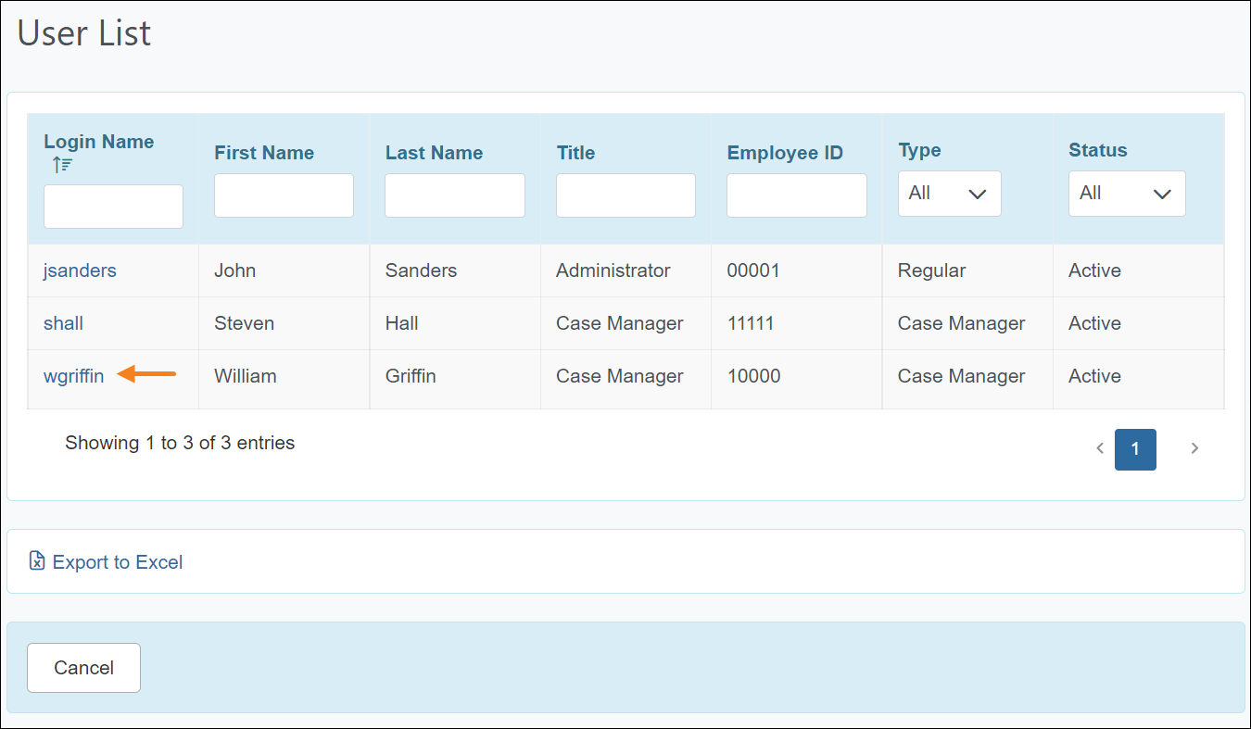Select All from the Type column dropdown
The image size is (1251, 729).
point(949,194)
